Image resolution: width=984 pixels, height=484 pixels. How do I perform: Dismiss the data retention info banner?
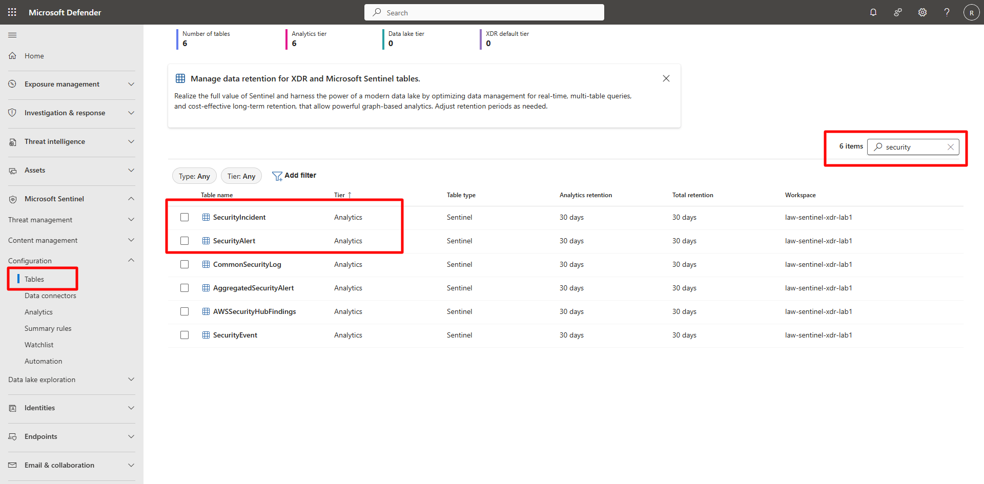point(666,78)
